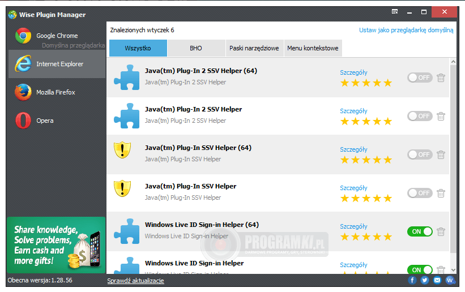465x292 pixels.
Task: Select title 'Java(tm) Plug-In SSV Helper (64)'
Action: click(198, 148)
